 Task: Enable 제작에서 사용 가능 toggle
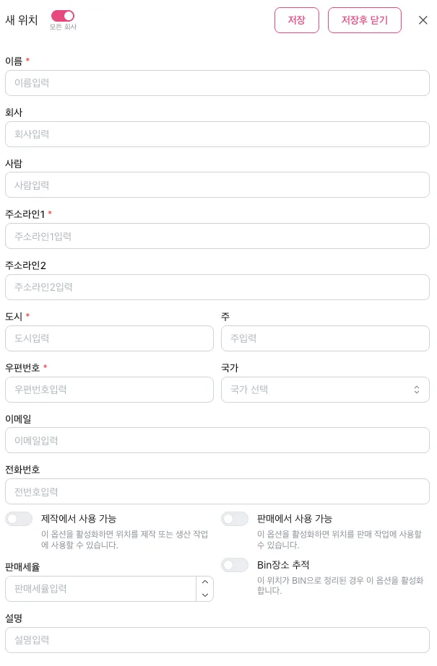point(19,519)
